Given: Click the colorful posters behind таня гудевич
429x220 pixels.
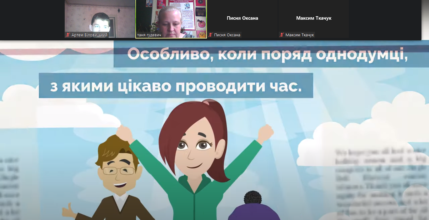Looking at the screenshot, I should pos(198,16).
